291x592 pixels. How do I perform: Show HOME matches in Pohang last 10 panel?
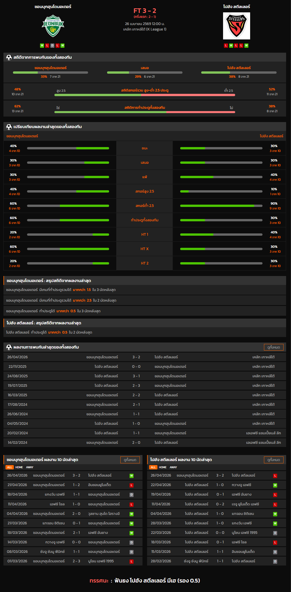tap(163, 467)
